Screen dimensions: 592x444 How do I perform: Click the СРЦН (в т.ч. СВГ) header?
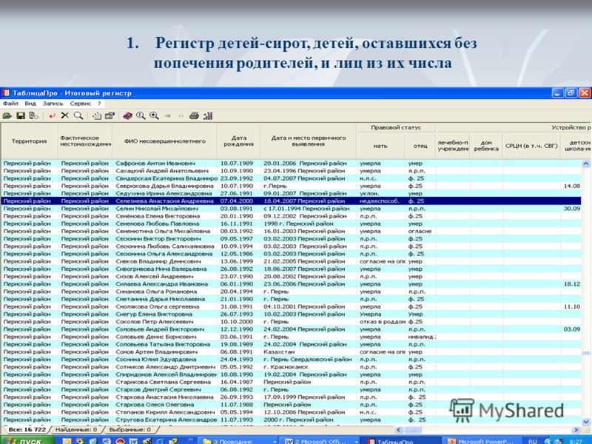click(531, 146)
